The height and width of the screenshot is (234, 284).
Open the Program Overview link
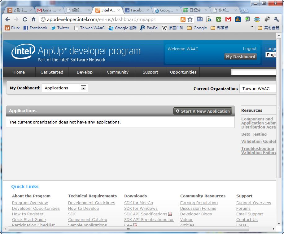[30, 203]
